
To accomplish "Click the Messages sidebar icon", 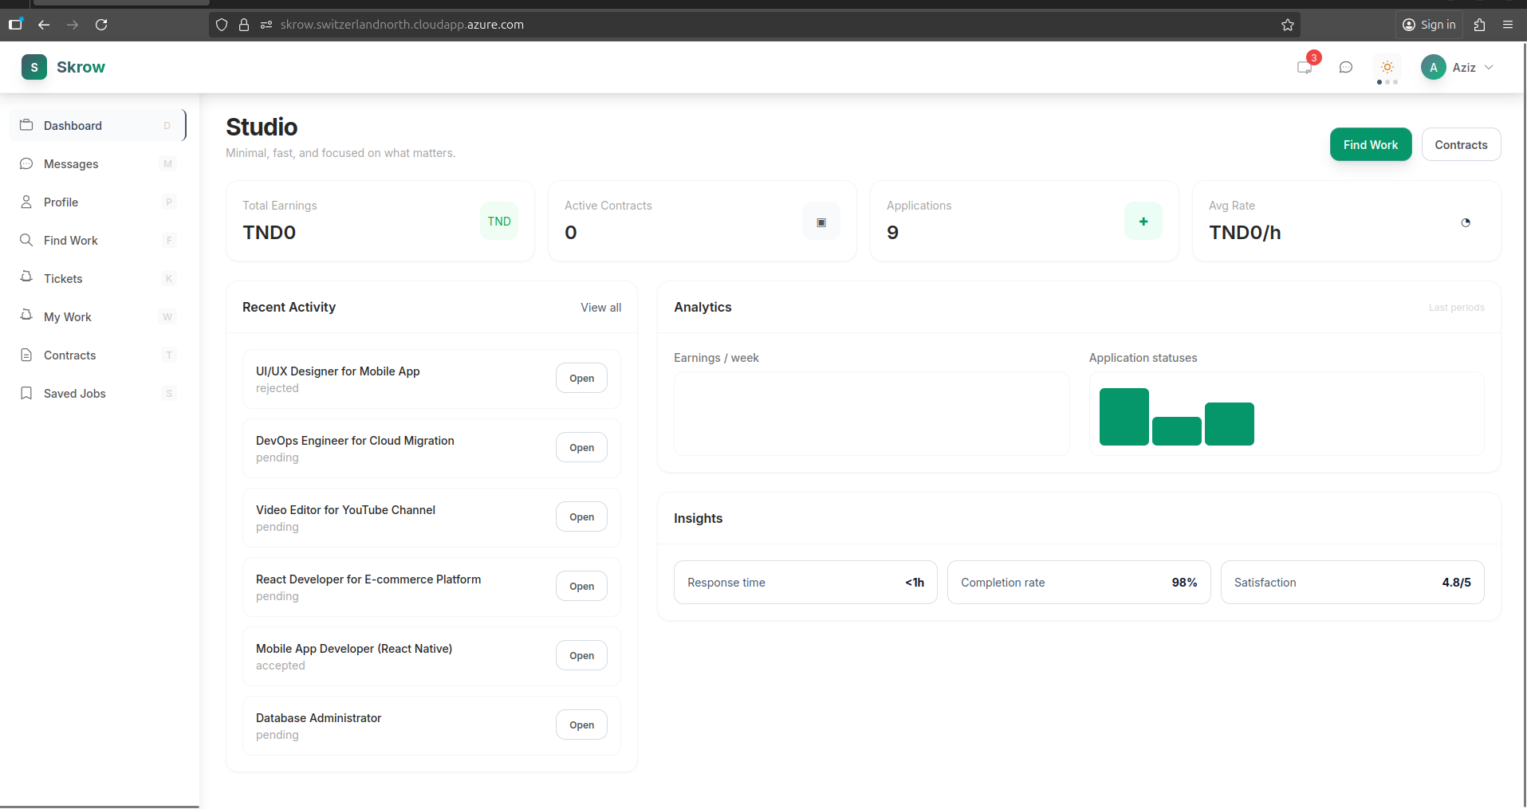I will click(x=26, y=164).
